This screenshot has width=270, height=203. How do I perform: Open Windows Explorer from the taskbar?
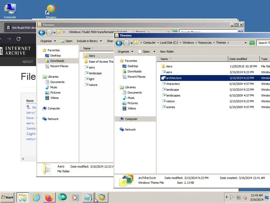(23, 197)
